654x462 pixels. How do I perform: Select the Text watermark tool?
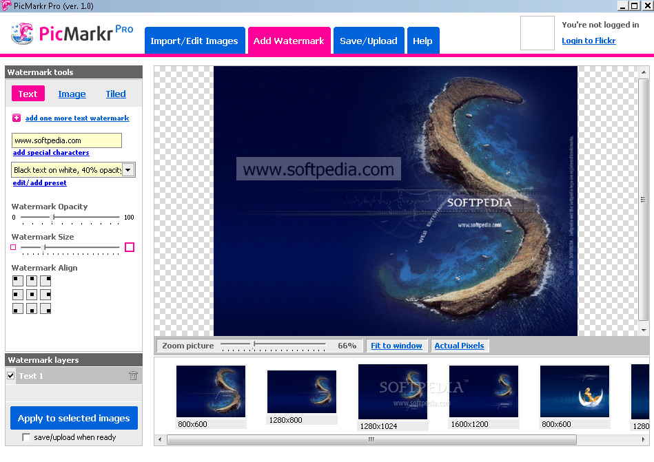point(28,94)
